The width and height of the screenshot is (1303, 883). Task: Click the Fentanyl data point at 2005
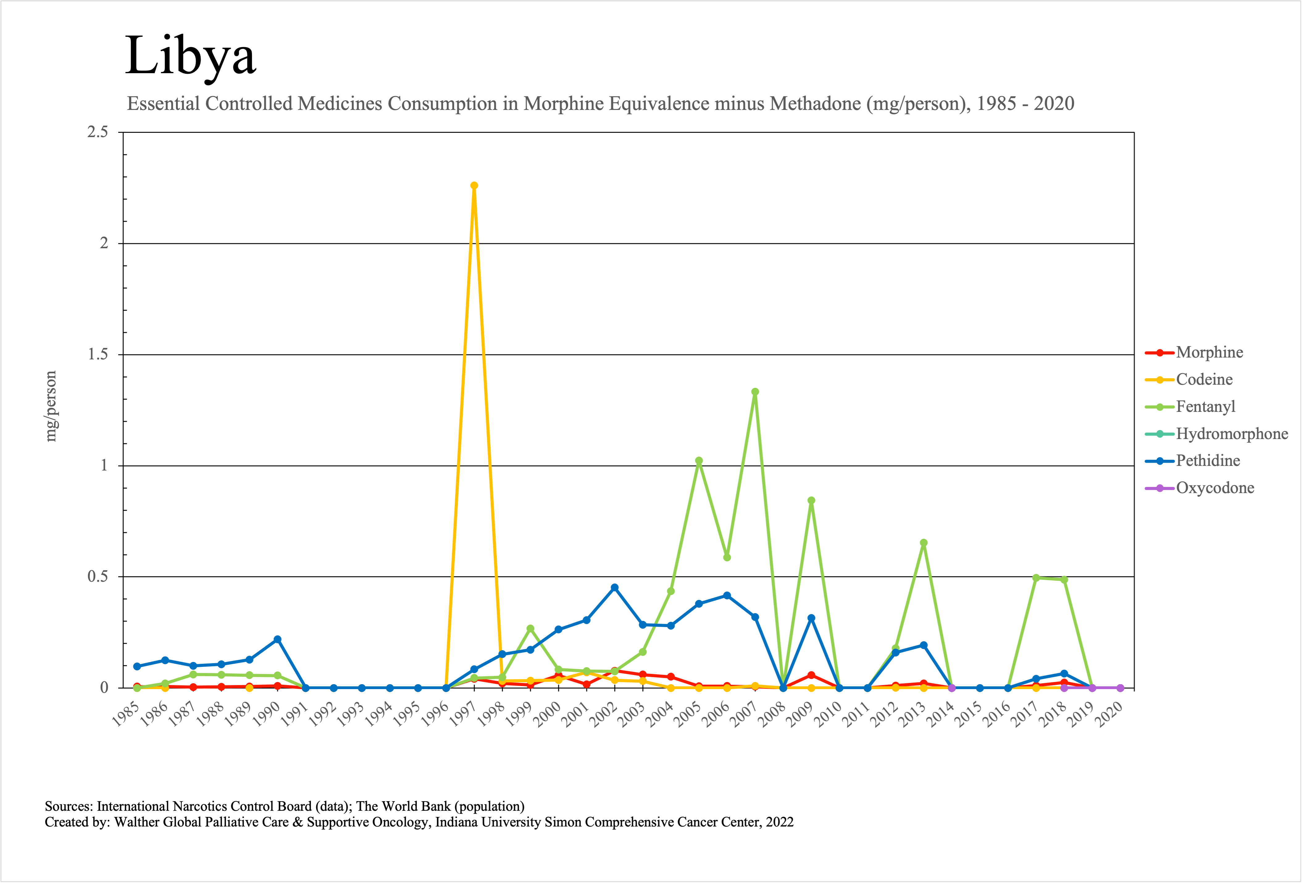point(699,461)
